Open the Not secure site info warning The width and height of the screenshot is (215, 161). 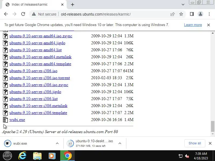click(44, 14)
